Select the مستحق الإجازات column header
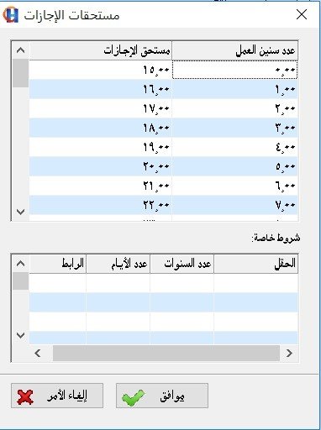Screen dimensions: 321x430 [x=101, y=50]
